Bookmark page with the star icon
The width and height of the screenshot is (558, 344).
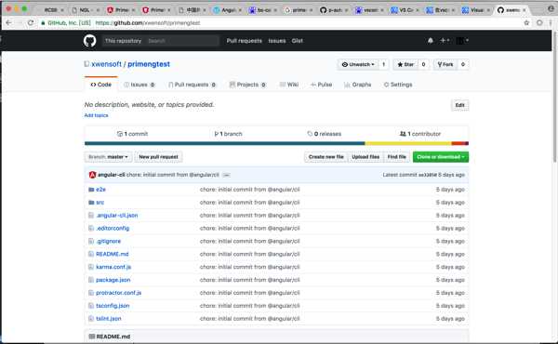coord(526,22)
